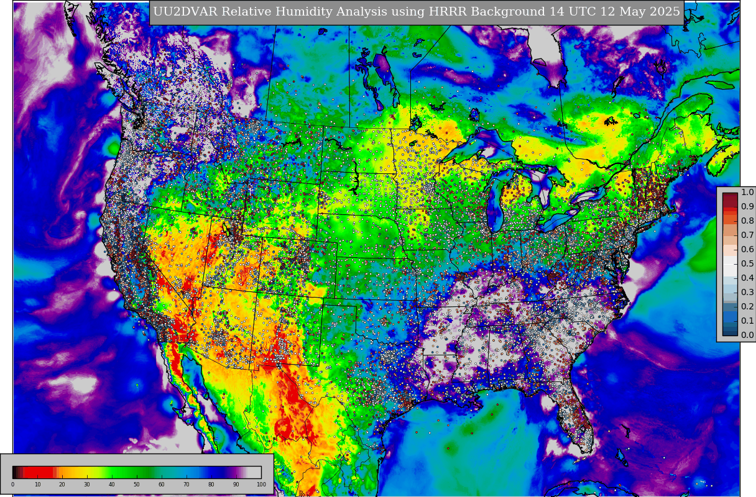Choose the '0.6' label on right colorbar
756x497 pixels.
[747, 249]
